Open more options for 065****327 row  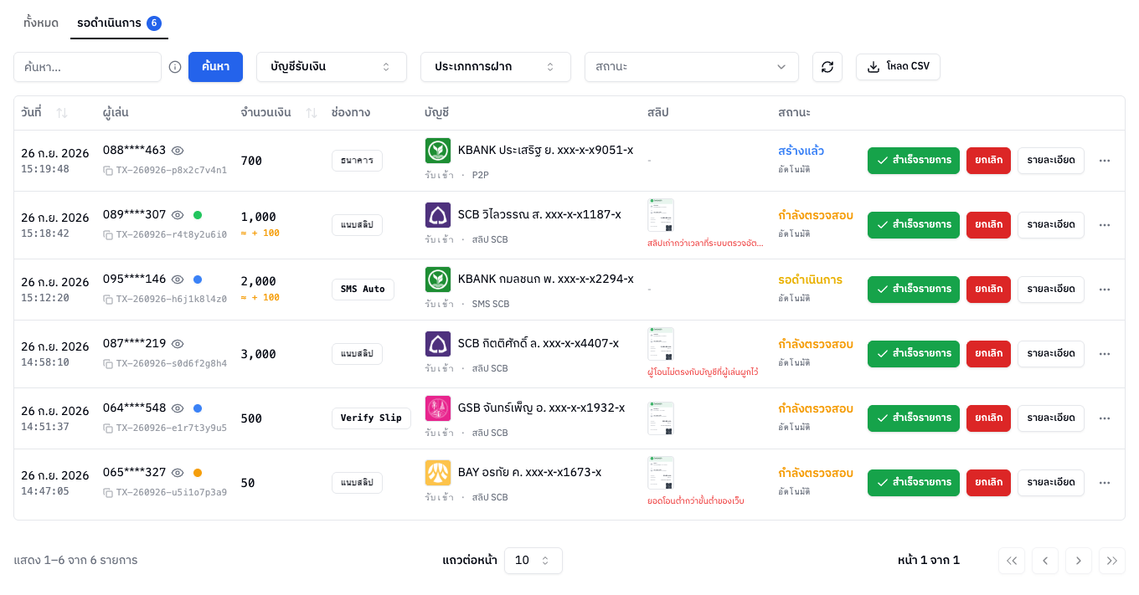[x=1105, y=483]
